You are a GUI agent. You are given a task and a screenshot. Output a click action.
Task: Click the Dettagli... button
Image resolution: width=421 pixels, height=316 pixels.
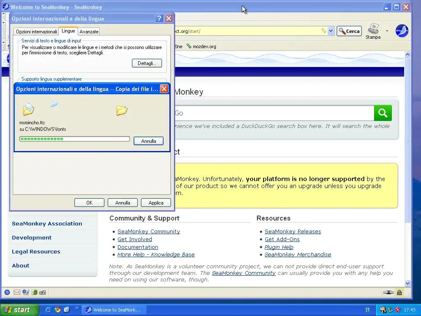point(147,63)
